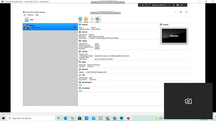Screen dimensions: 216x121
Task: Open the Machine menu
Action: (x=31, y=15)
